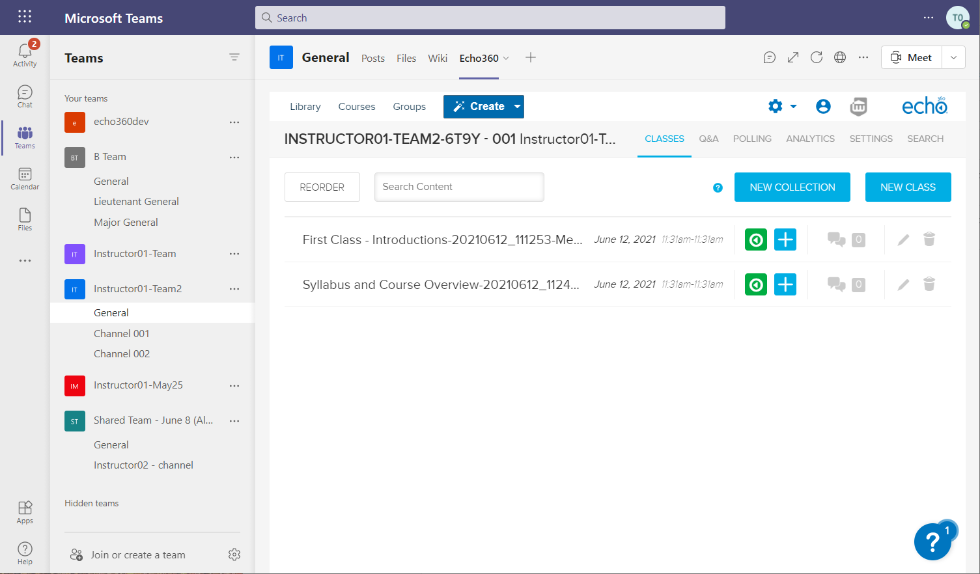
Task: Delete First Class row with trash icon
Action: (x=929, y=239)
